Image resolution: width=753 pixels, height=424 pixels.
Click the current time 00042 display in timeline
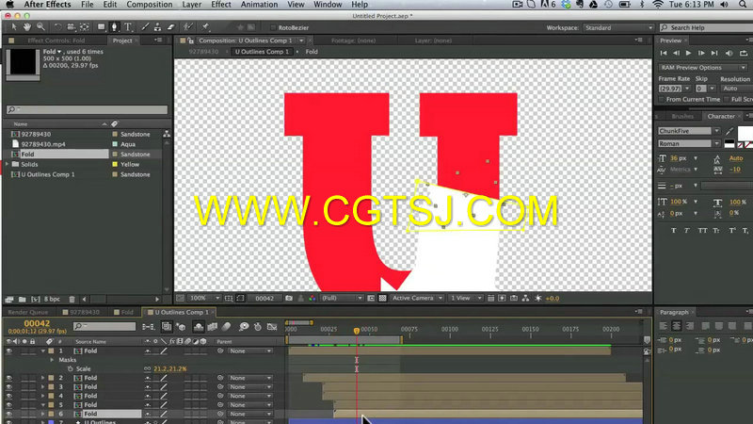[37, 323]
